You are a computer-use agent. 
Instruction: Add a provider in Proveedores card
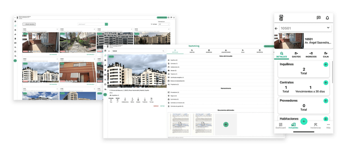coord(326,101)
